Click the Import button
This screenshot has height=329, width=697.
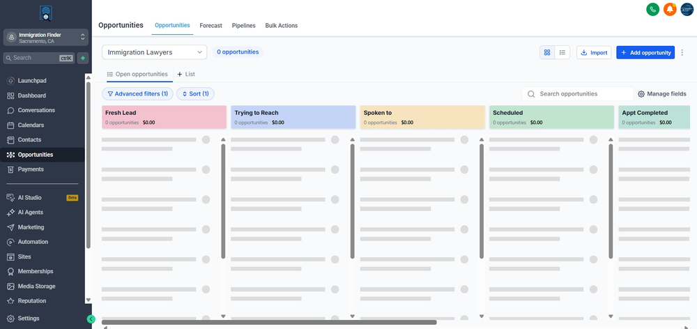click(x=594, y=52)
